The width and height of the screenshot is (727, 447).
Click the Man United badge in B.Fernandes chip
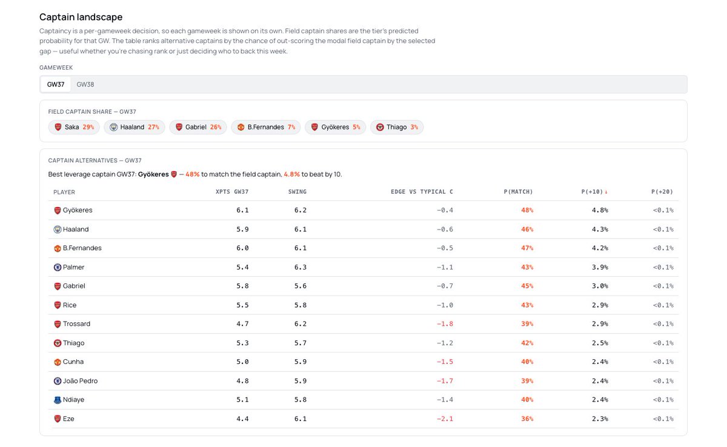tap(241, 127)
